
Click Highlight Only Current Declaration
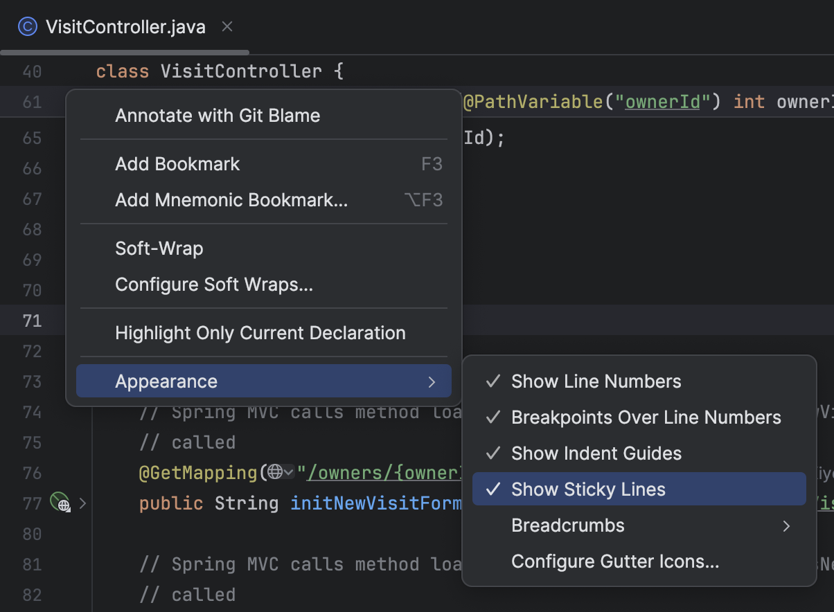260,332
